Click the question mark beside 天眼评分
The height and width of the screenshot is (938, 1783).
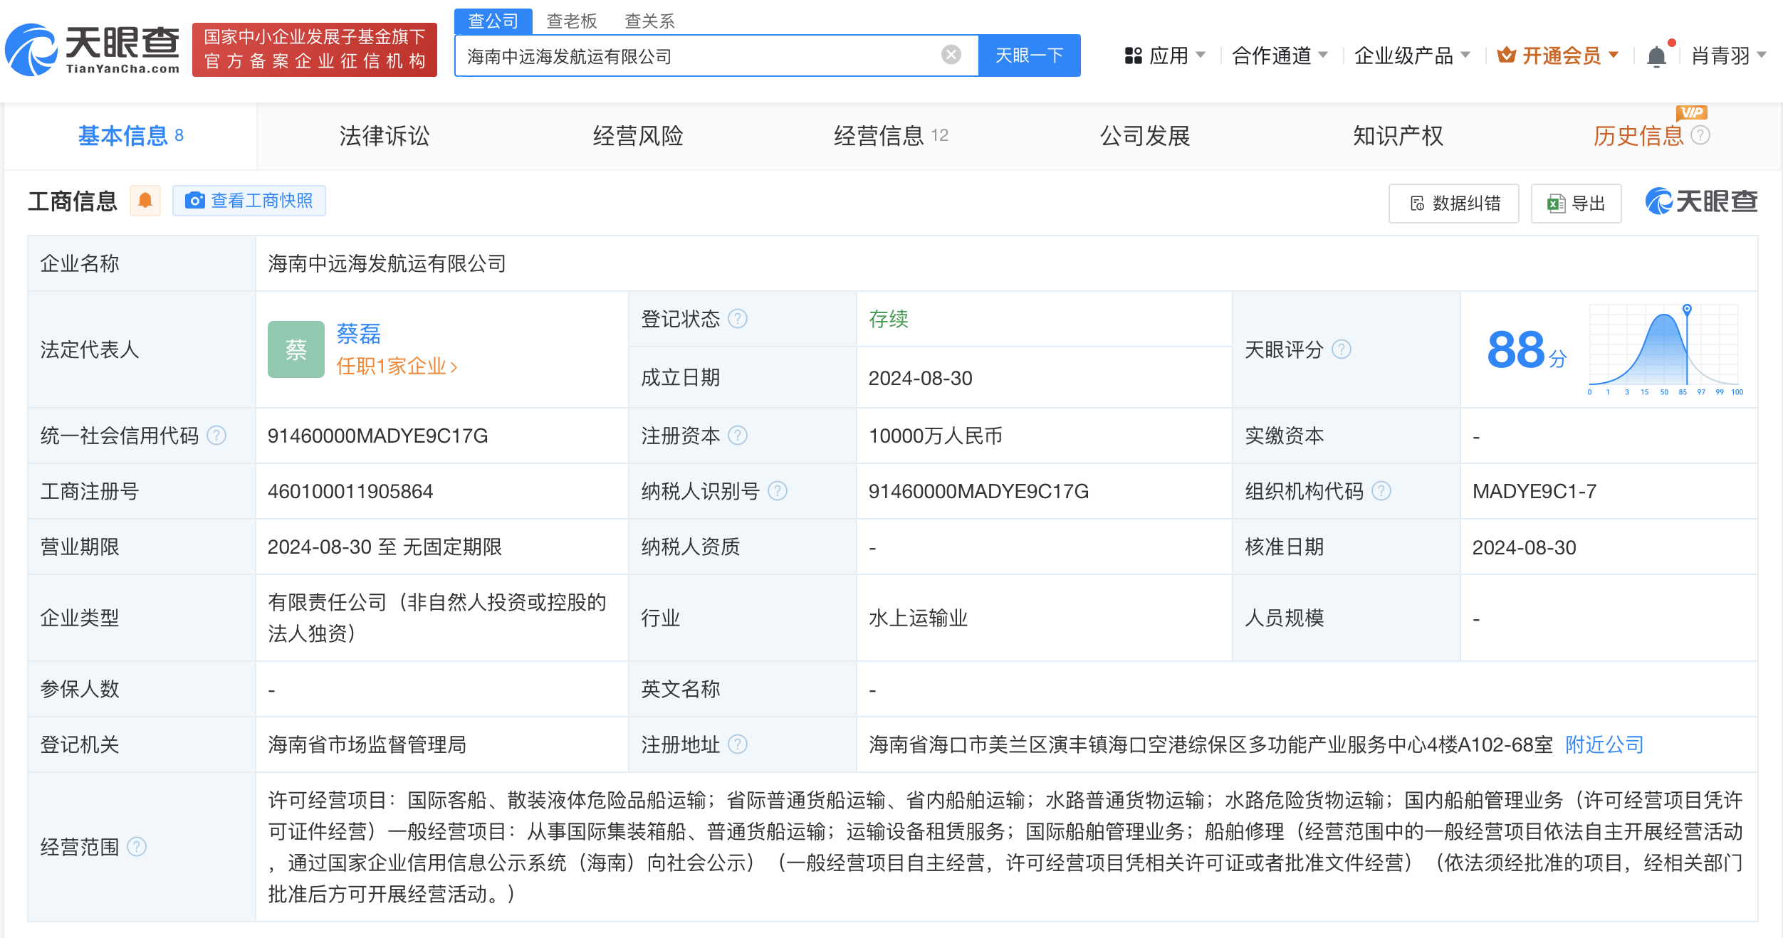tap(1343, 349)
